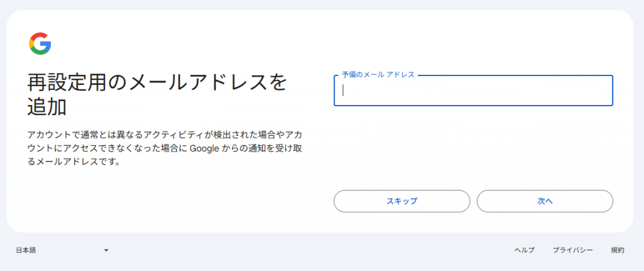The height and width of the screenshot is (271, 644).
Task: Open the プライバシー link
Action: [572, 250]
